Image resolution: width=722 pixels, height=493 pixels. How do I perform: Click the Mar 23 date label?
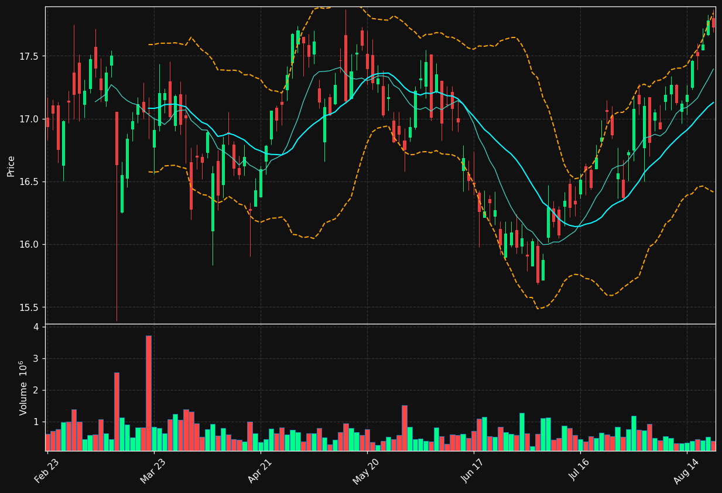(x=153, y=471)
